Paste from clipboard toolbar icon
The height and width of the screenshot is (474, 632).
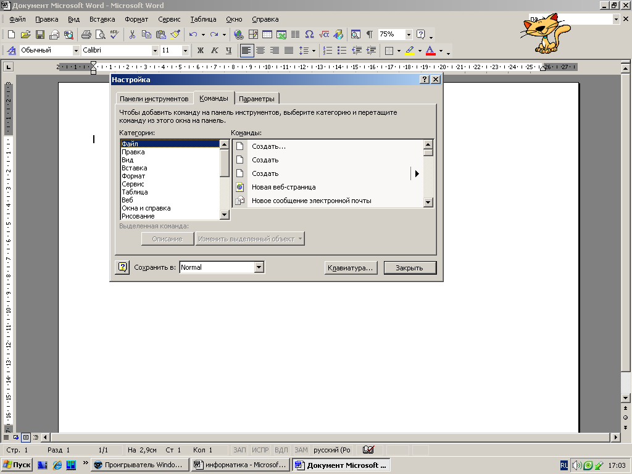[161, 35]
